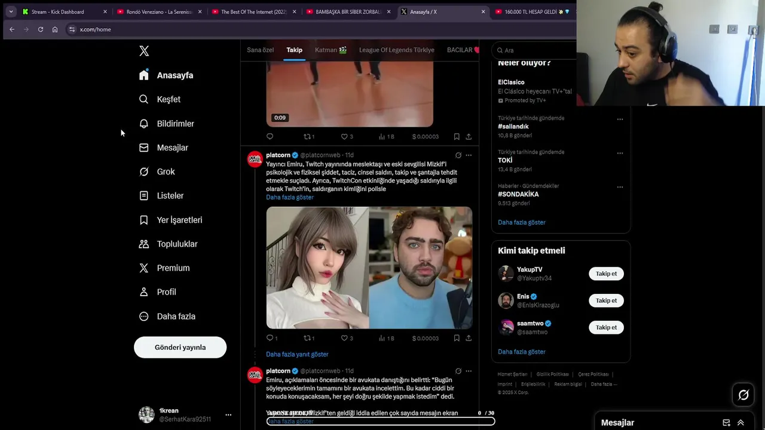
Task: Click Grok icon on avukat post
Action: click(458, 371)
